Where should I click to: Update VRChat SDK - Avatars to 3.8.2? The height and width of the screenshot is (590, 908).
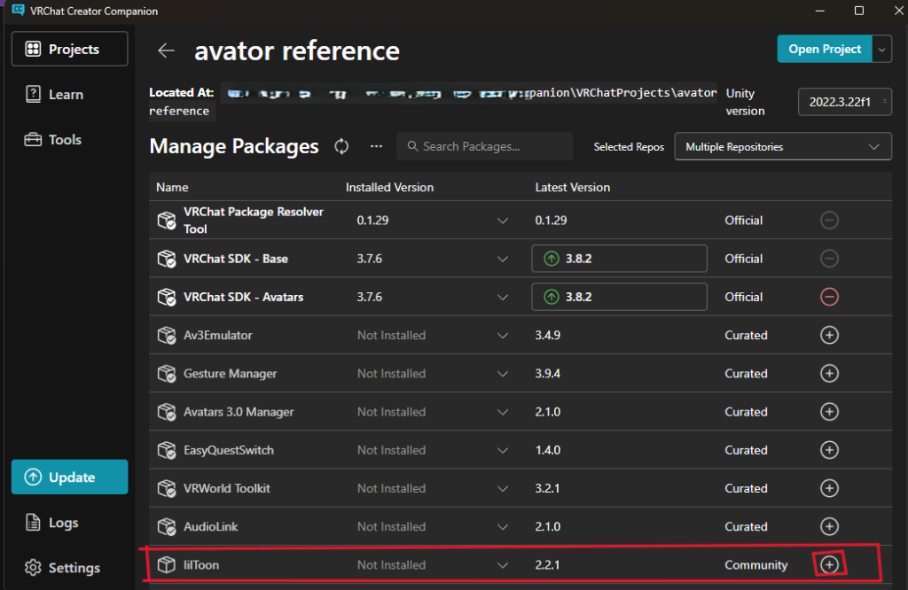[619, 297]
